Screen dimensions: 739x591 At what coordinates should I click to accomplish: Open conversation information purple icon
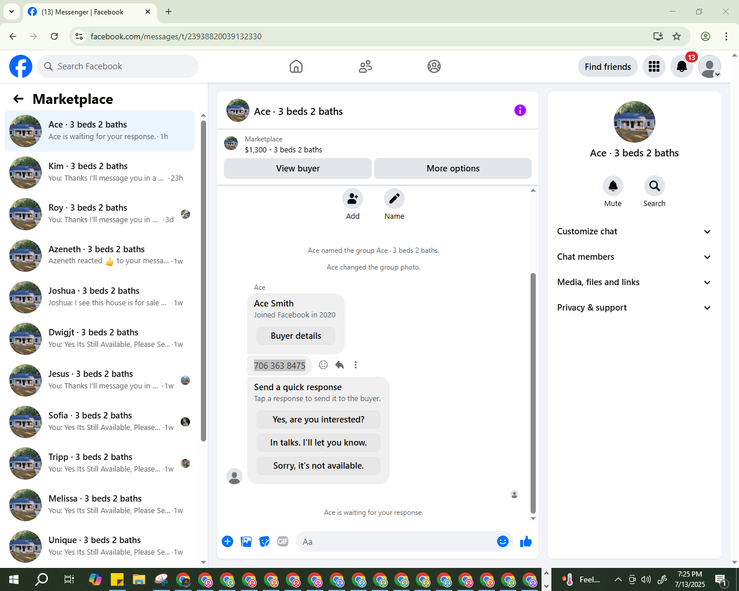[520, 110]
